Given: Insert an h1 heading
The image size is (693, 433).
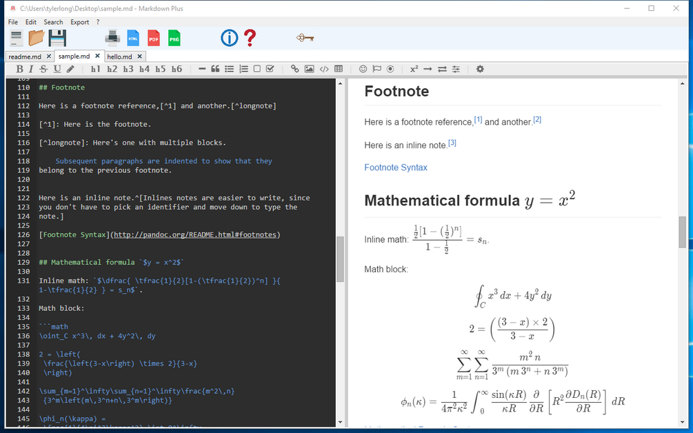Looking at the screenshot, I should pyautogui.click(x=95, y=69).
